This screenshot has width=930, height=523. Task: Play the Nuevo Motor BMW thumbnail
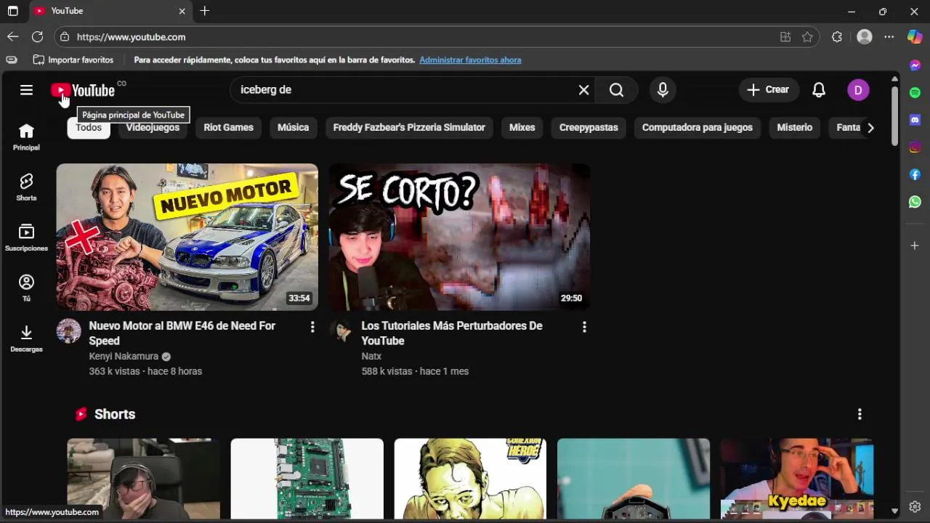click(187, 237)
